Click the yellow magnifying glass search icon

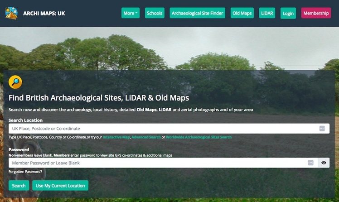pyautogui.click(x=15, y=82)
